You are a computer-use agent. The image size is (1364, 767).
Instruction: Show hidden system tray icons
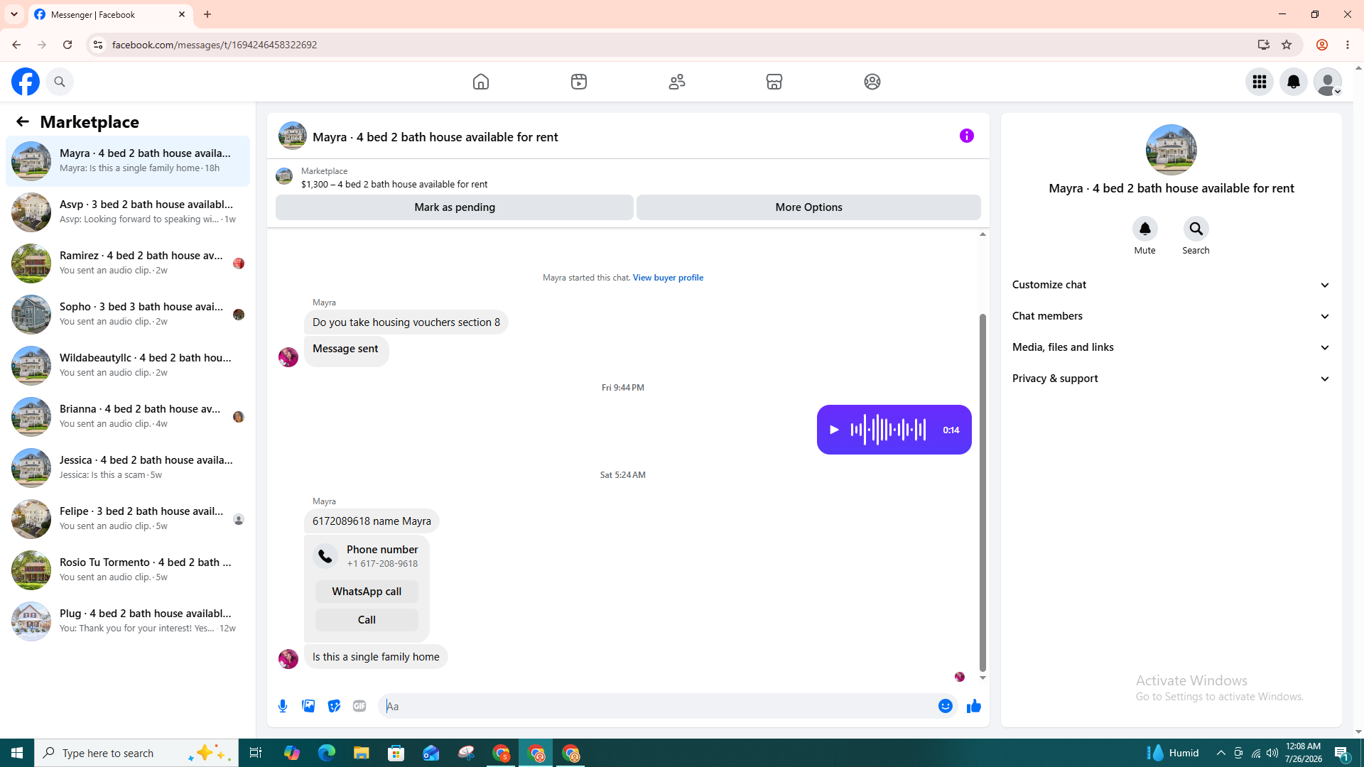pyautogui.click(x=1221, y=753)
